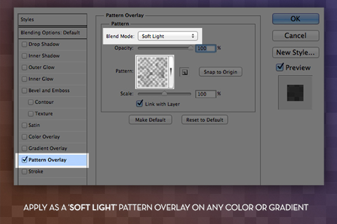Open the Bevel and Emboss settings label
Image resolution: width=337 pixels, height=224 pixels.
(49, 91)
